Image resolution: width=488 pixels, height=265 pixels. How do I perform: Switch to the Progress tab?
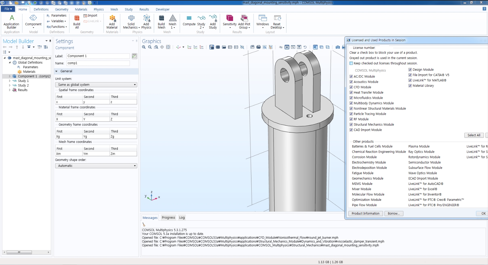pyautogui.click(x=168, y=217)
